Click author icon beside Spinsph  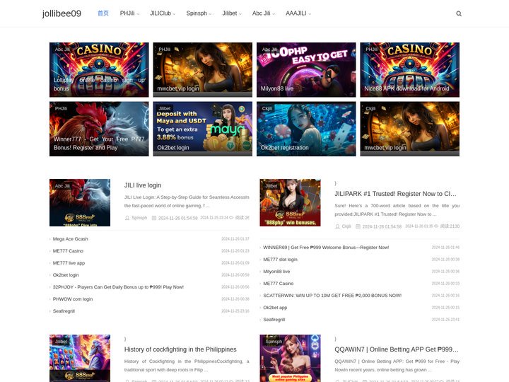pyautogui.click(x=127, y=218)
